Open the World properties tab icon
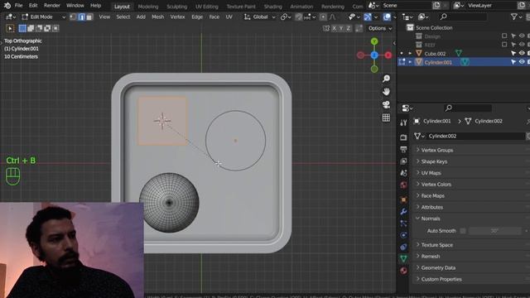Viewport: 530px width, 298px height. pyautogui.click(x=403, y=185)
